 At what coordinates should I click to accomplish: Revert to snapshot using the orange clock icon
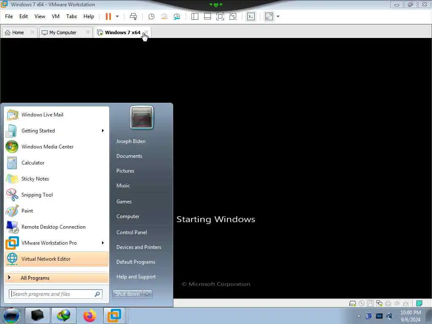click(164, 16)
